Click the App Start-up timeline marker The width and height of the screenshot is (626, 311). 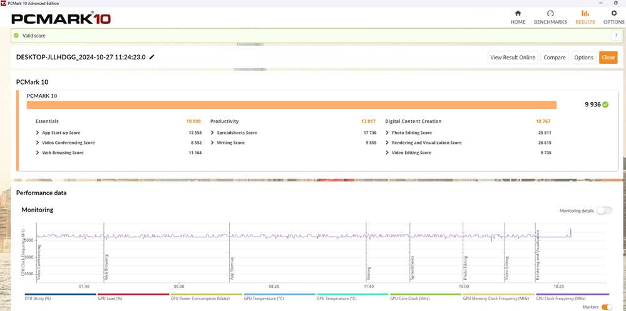[x=232, y=270]
